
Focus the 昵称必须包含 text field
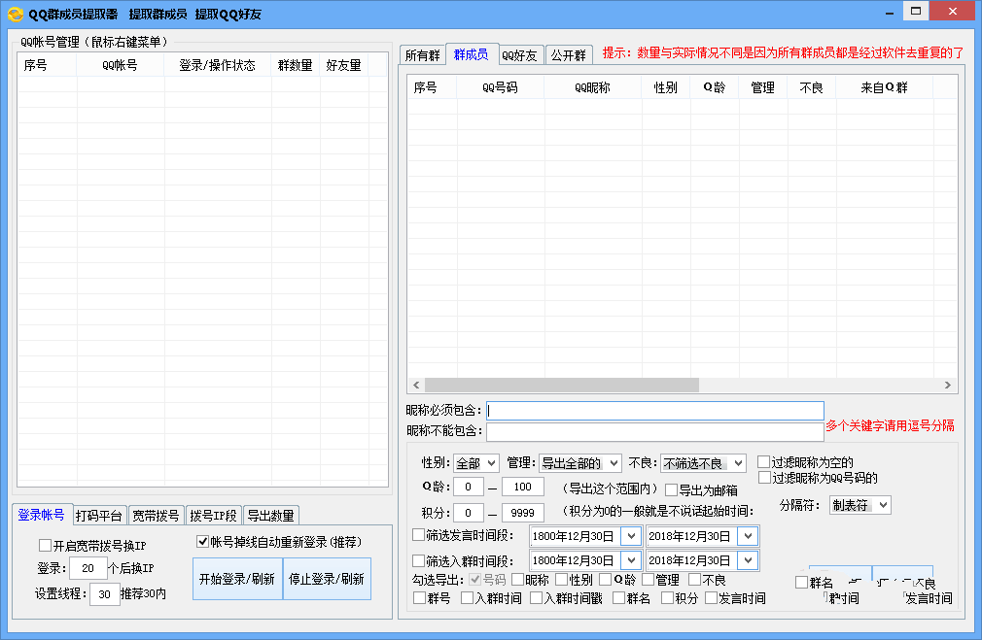pyautogui.click(x=655, y=411)
